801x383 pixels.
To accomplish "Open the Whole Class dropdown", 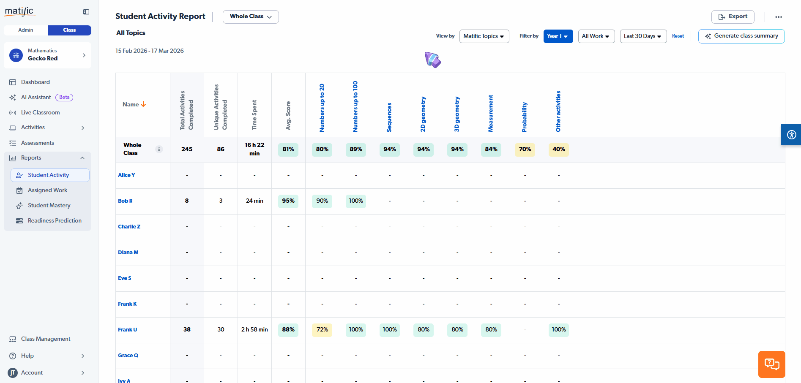I will (x=250, y=16).
